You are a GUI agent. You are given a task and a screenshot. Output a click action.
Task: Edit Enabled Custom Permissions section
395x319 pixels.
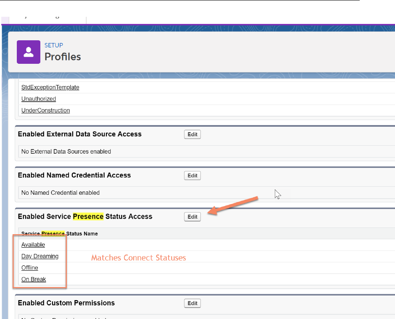(x=192, y=303)
